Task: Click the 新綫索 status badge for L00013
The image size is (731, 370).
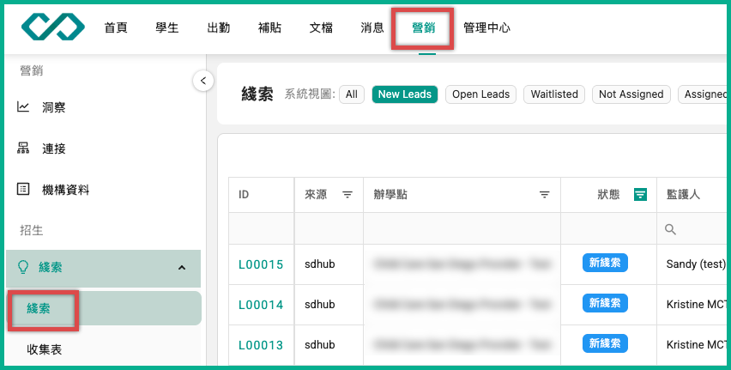Action: (x=605, y=343)
